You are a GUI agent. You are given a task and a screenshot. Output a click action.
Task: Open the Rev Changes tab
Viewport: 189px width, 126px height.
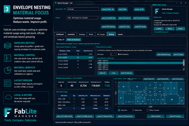(101, 34)
